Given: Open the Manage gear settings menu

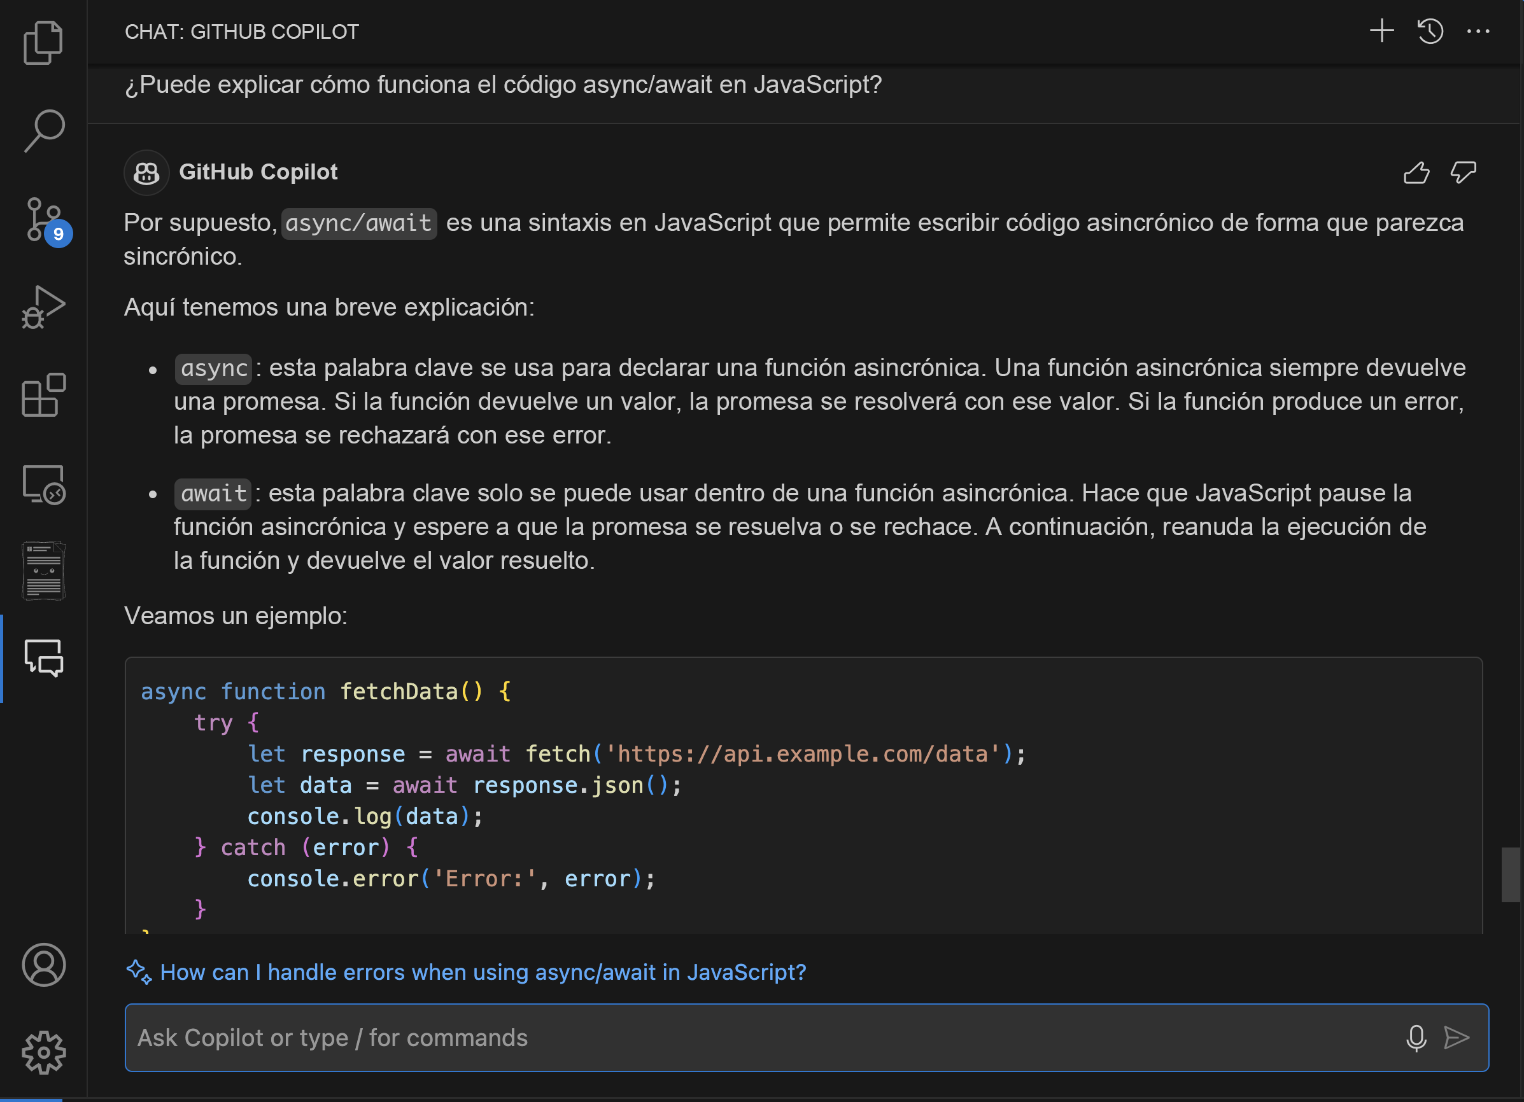Looking at the screenshot, I should click(43, 1052).
